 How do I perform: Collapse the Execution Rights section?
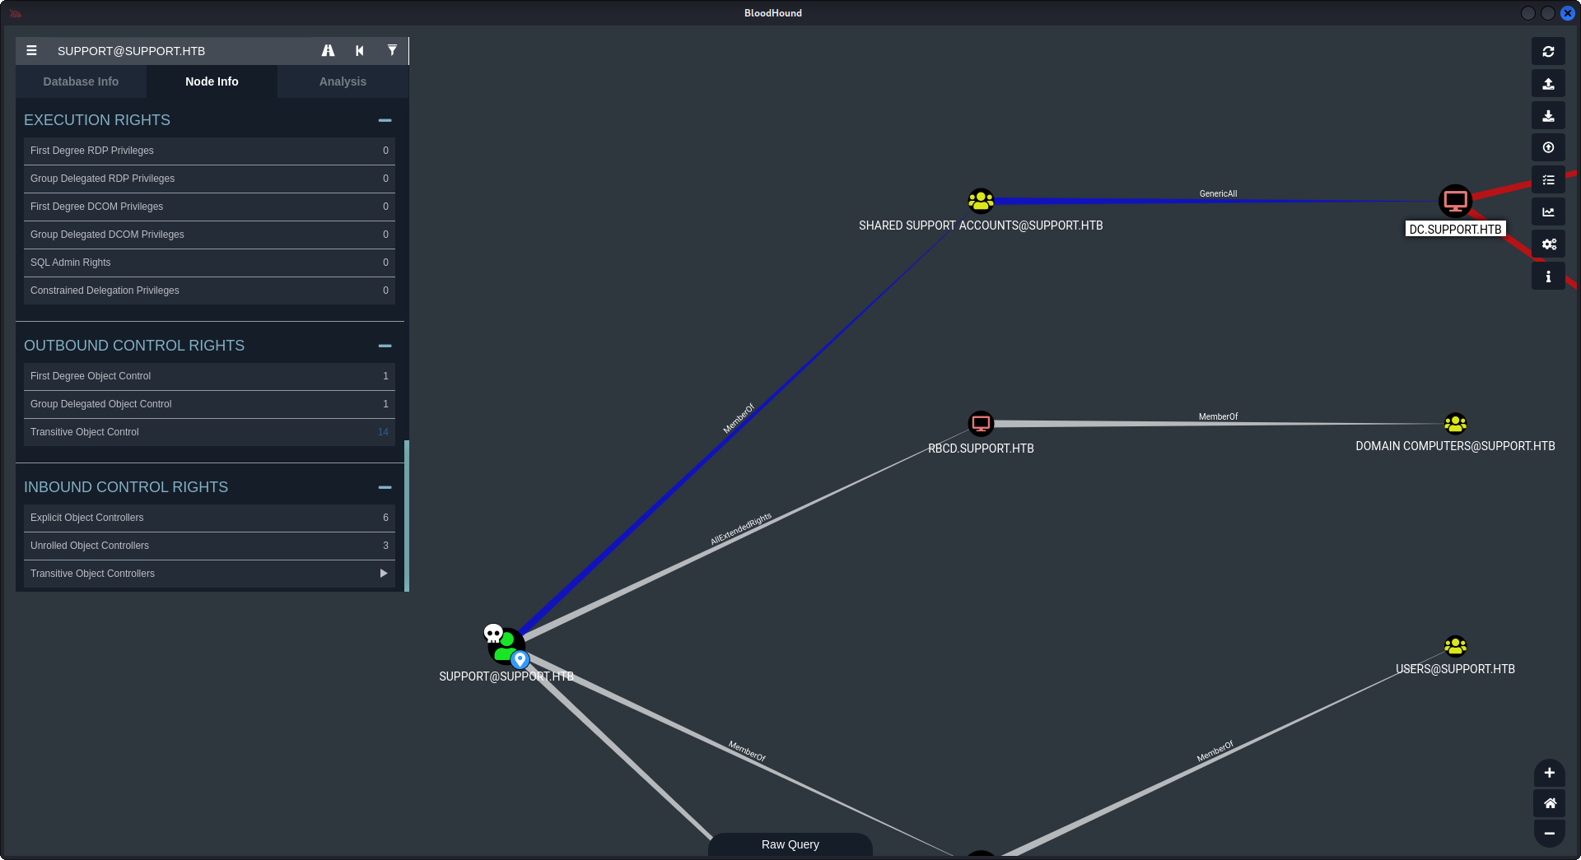click(385, 120)
